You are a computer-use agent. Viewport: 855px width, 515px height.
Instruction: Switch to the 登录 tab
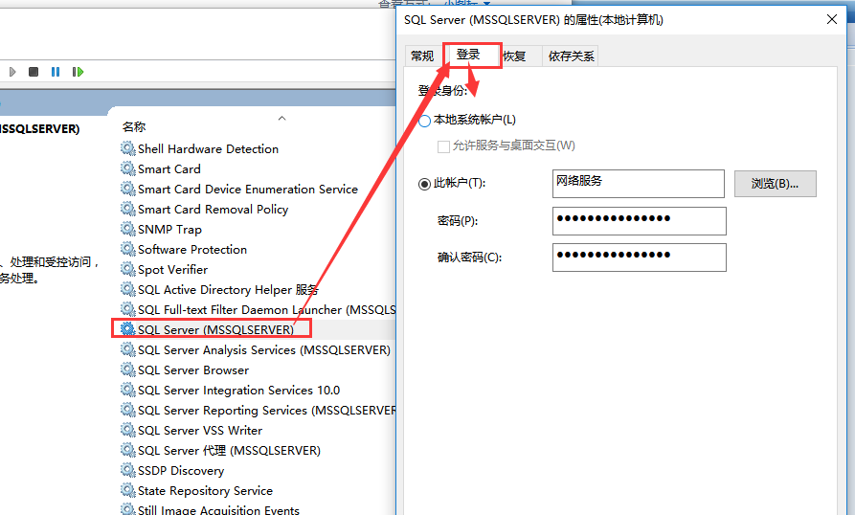click(x=470, y=56)
